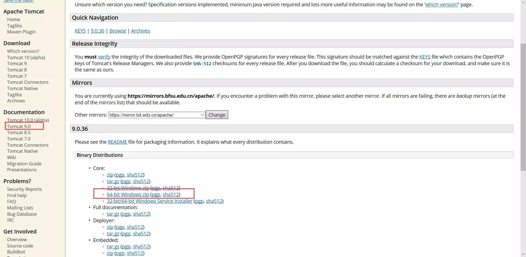Open Mailing Lists in sidebar
526x257 pixels.
(20, 208)
